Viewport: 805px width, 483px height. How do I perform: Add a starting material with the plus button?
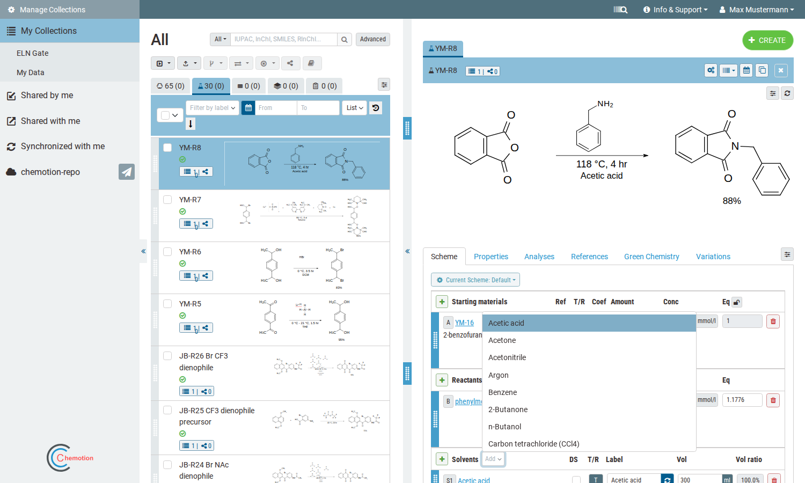[442, 302]
